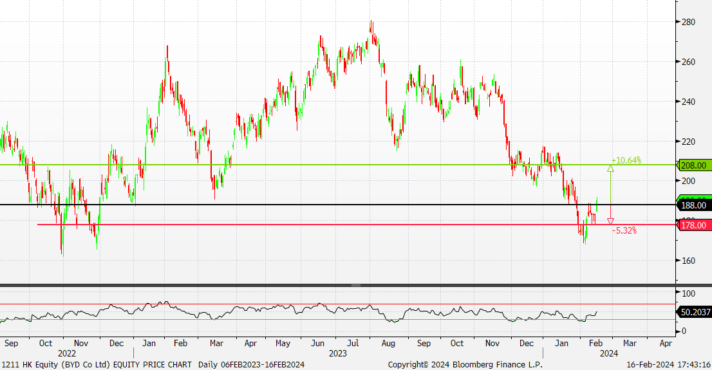Screen dimensions: 712x370
Task: Click the 16-Feb-2024 17:43:16 timestamp
Action: pyautogui.click(x=668, y=365)
